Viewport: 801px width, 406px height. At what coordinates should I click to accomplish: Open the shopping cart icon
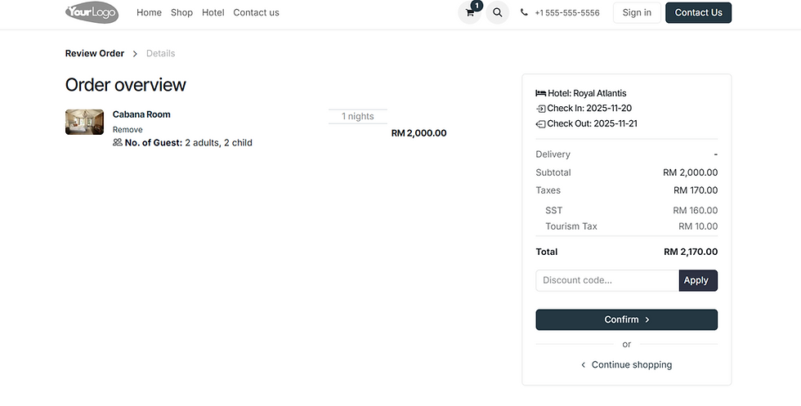[x=469, y=13]
